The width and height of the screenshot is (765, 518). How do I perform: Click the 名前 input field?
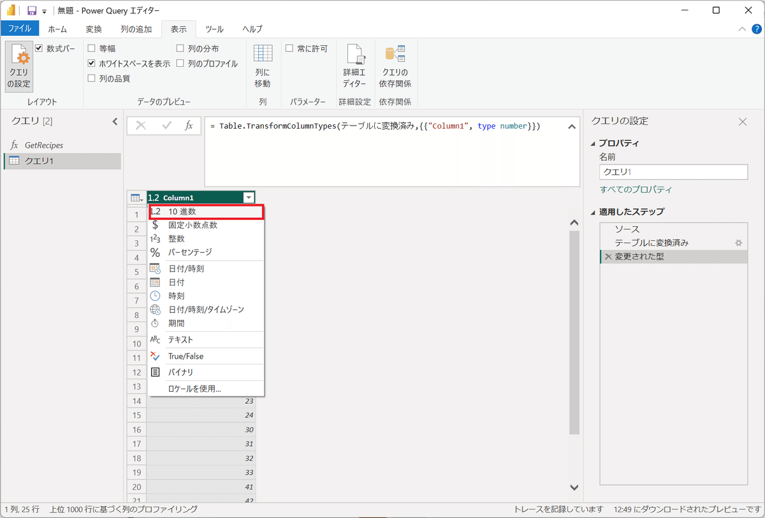tap(673, 171)
